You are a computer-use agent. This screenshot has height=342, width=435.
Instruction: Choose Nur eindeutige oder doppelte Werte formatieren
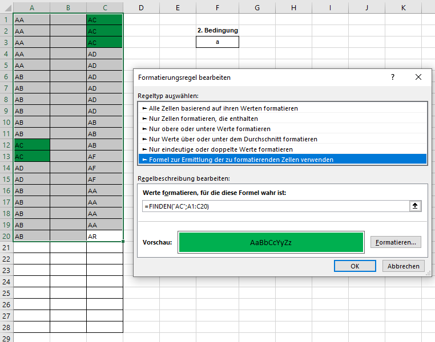pos(283,149)
